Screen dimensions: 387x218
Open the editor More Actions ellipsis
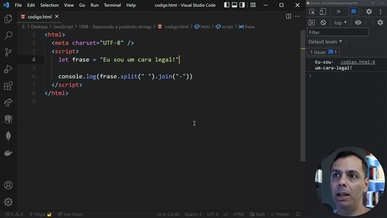pyautogui.click(x=298, y=16)
